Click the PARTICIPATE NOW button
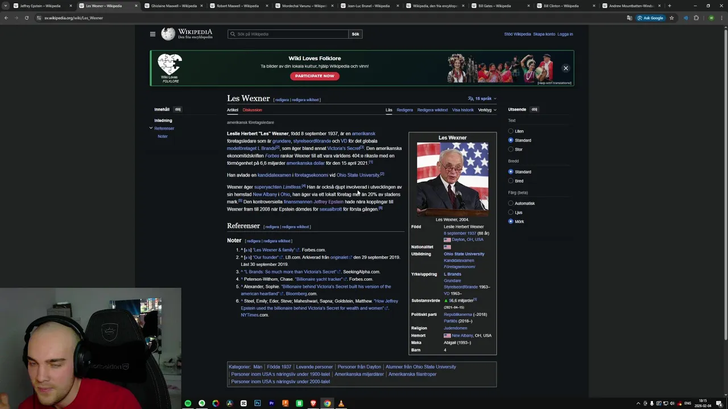The height and width of the screenshot is (409, 728). 315,76
